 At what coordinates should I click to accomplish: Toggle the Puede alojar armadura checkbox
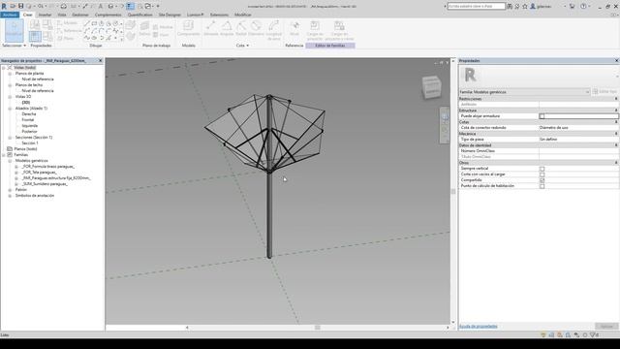click(542, 116)
